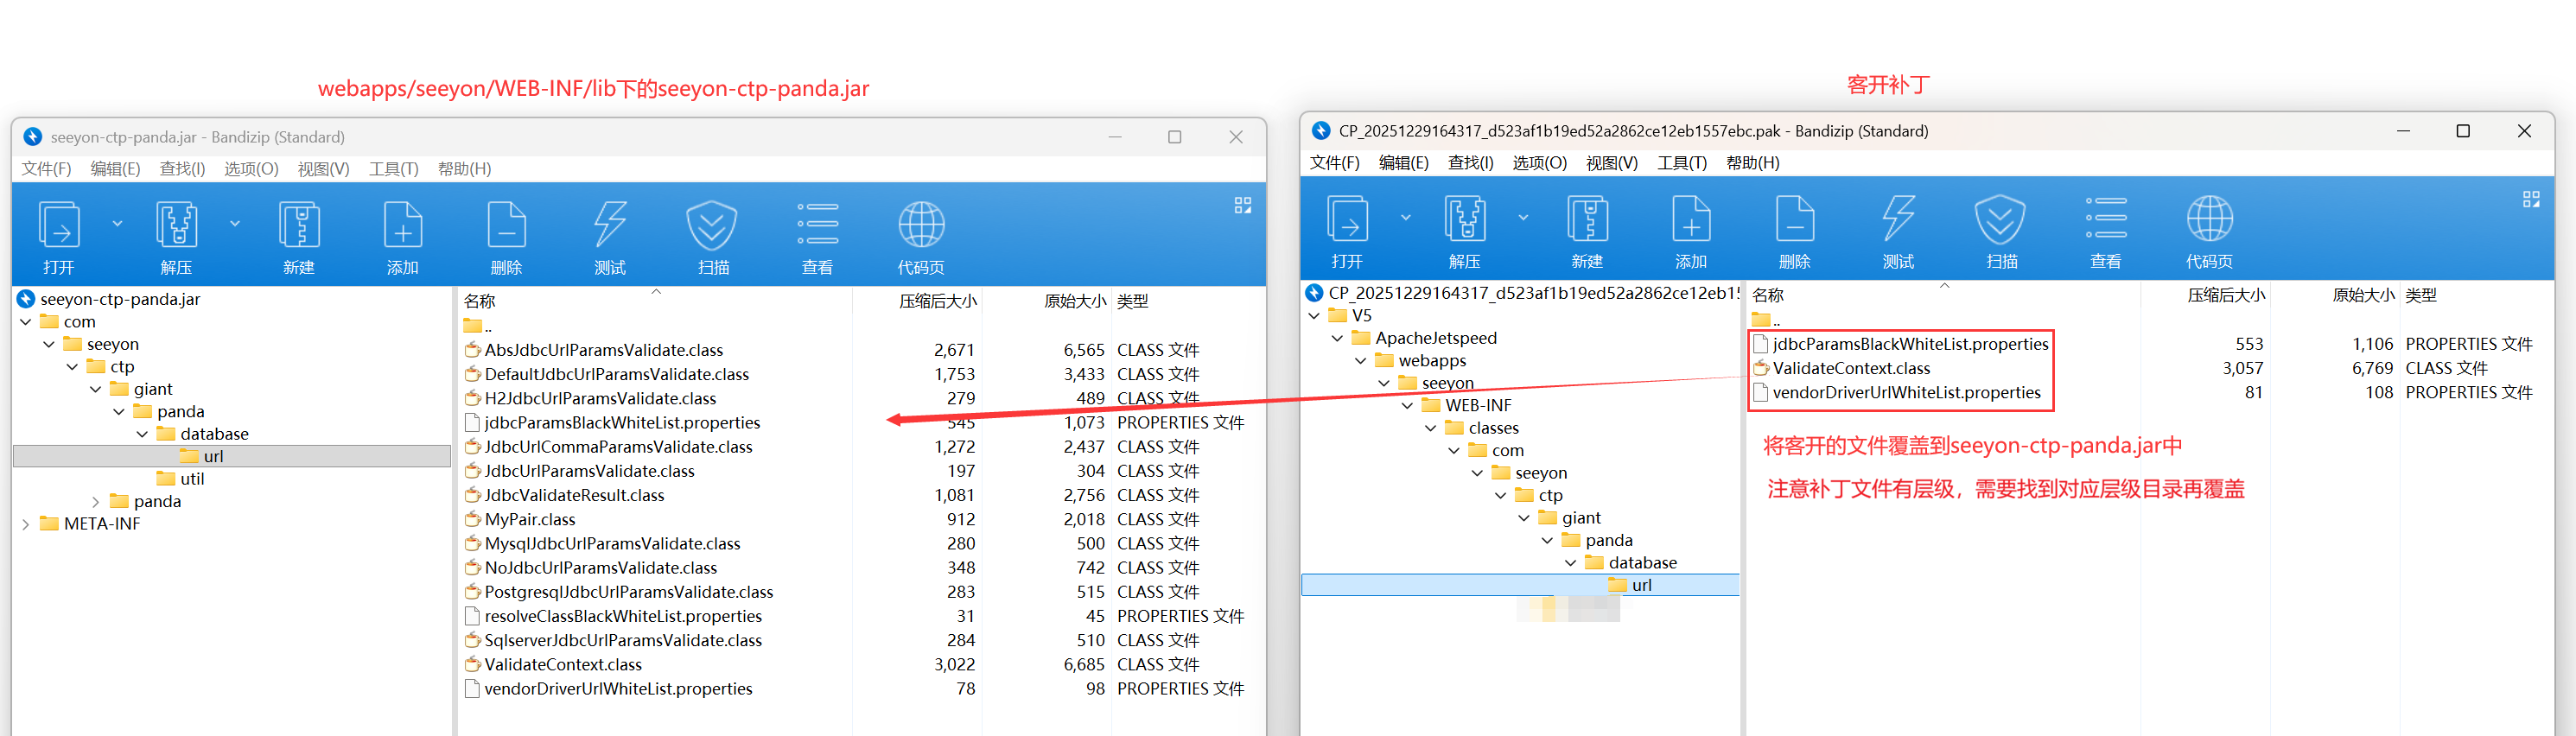
Task: Sort by 类型 column header in right window
Action: pos(2421,295)
